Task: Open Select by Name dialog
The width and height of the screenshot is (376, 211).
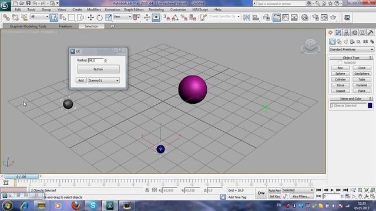Action: pos(63,17)
